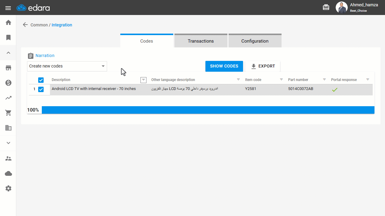Click the edara cloud logo
The height and width of the screenshot is (216, 385).
coord(33,8)
